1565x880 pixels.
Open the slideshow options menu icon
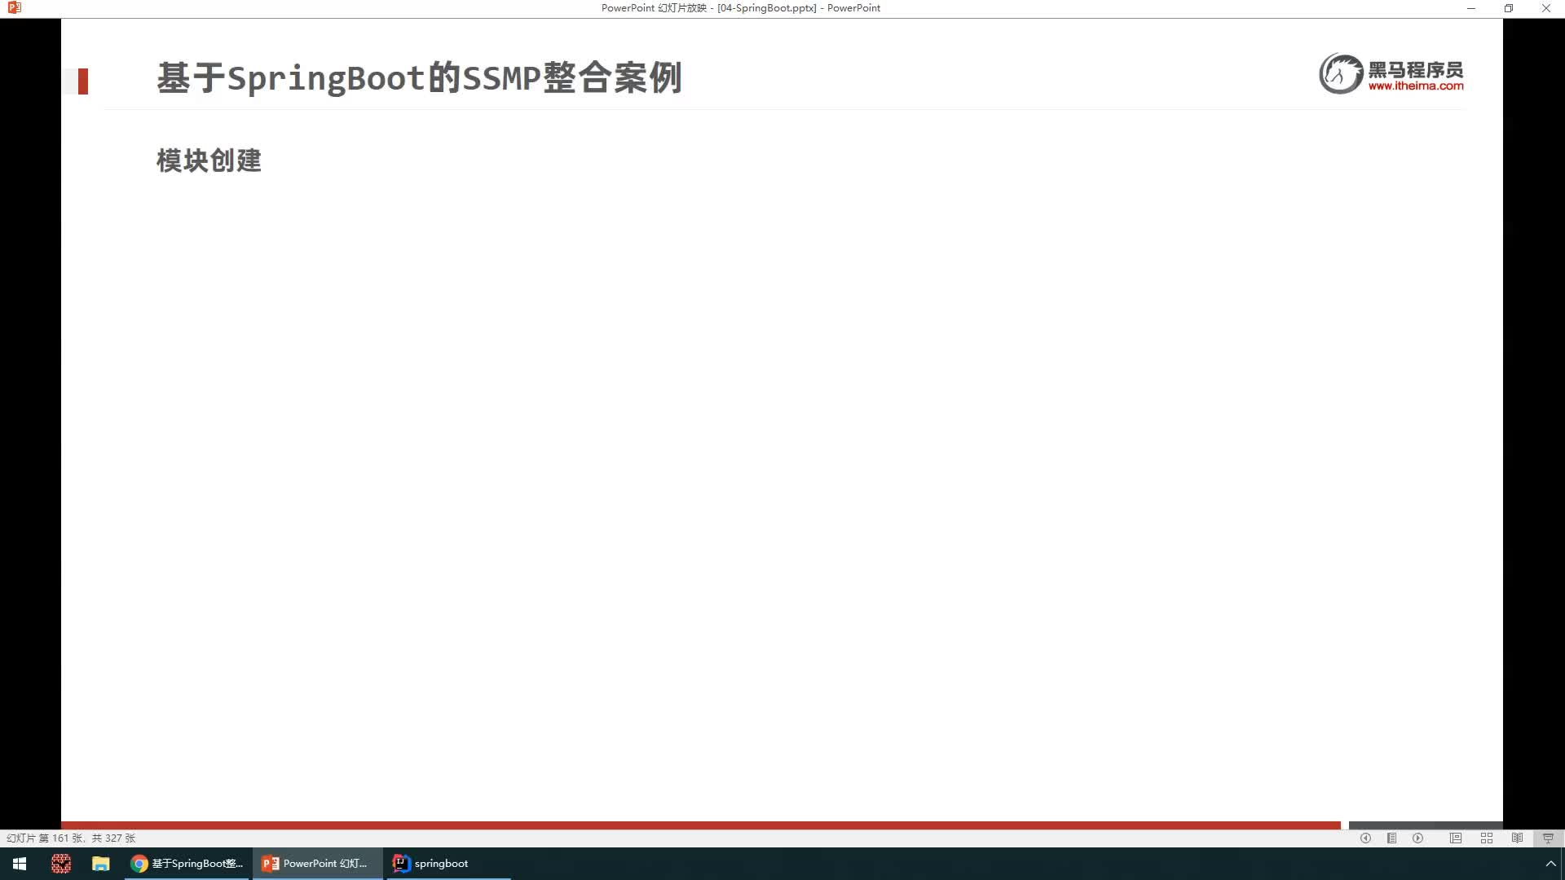click(x=1391, y=838)
